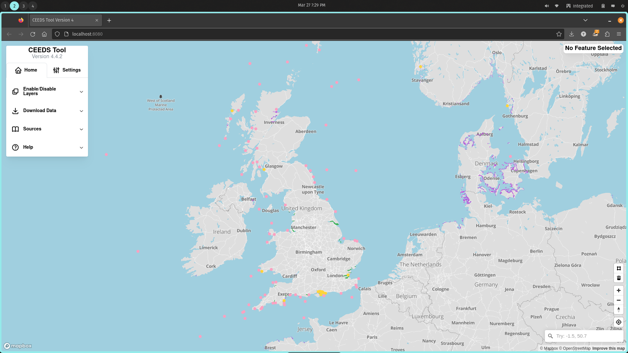Screen dimensions: 628x353
Task: Bookmark page with star icon
Action: click(x=559, y=34)
